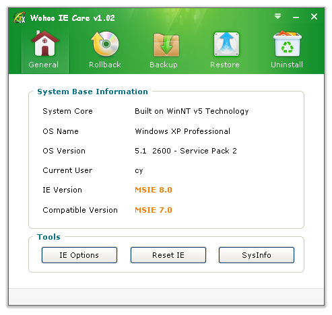This screenshot has height=315, width=332.
Task: Open the Uninstall recycle bin icon
Action: click(x=288, y=44)
